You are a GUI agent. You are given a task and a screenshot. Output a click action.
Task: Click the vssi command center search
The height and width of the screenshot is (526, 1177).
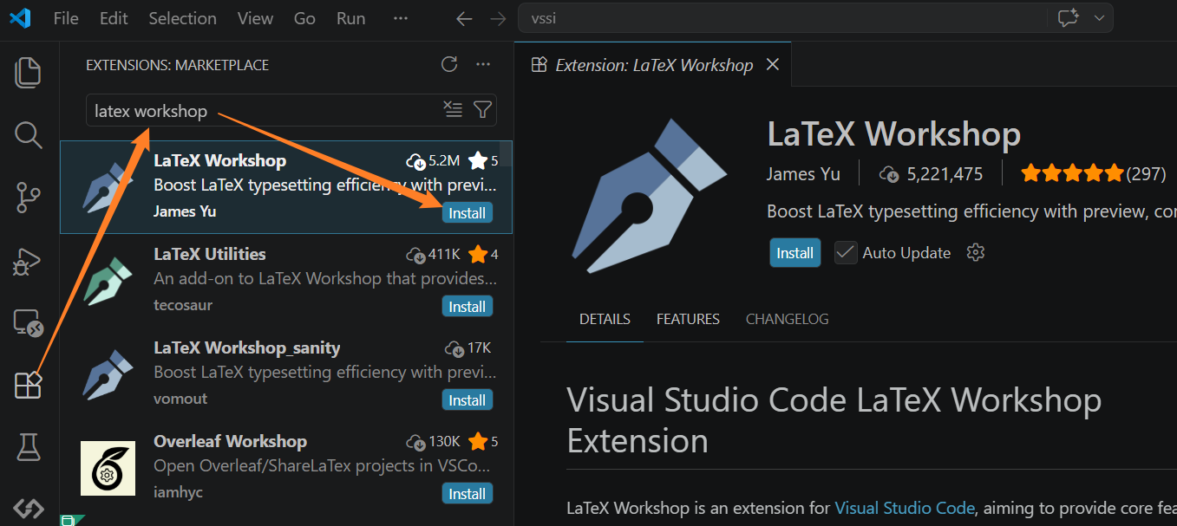click(815, 18)
